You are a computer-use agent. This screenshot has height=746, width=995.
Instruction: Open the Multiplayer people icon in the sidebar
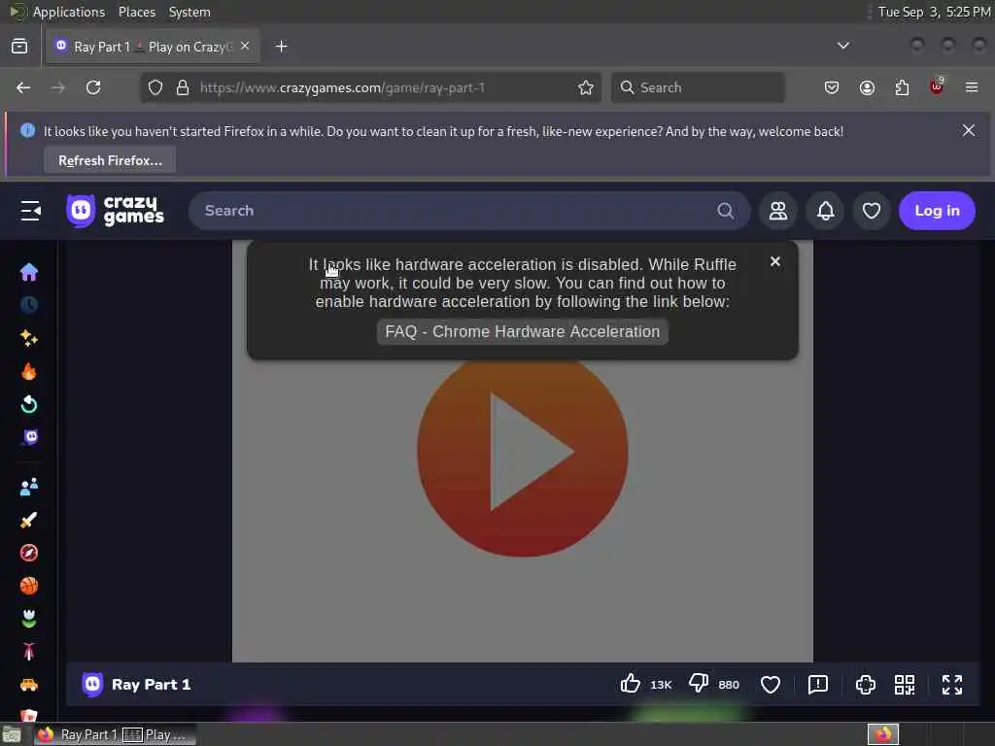[x=29, y=487]
